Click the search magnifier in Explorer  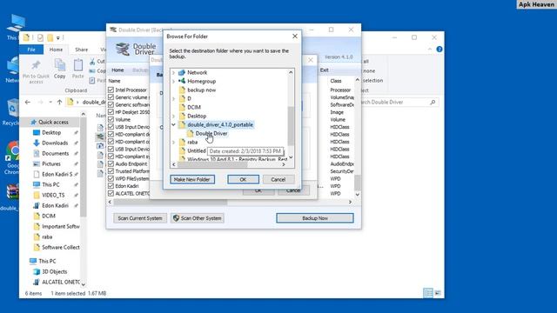[x=433, y=103]
